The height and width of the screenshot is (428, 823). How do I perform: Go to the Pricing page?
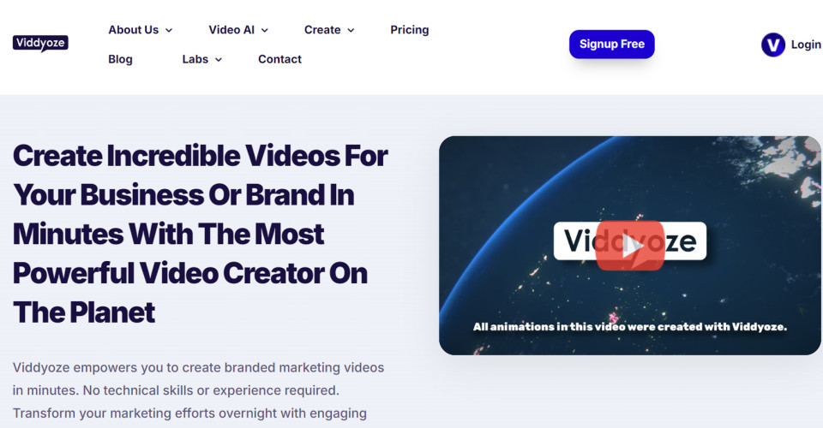coord(410,30)
